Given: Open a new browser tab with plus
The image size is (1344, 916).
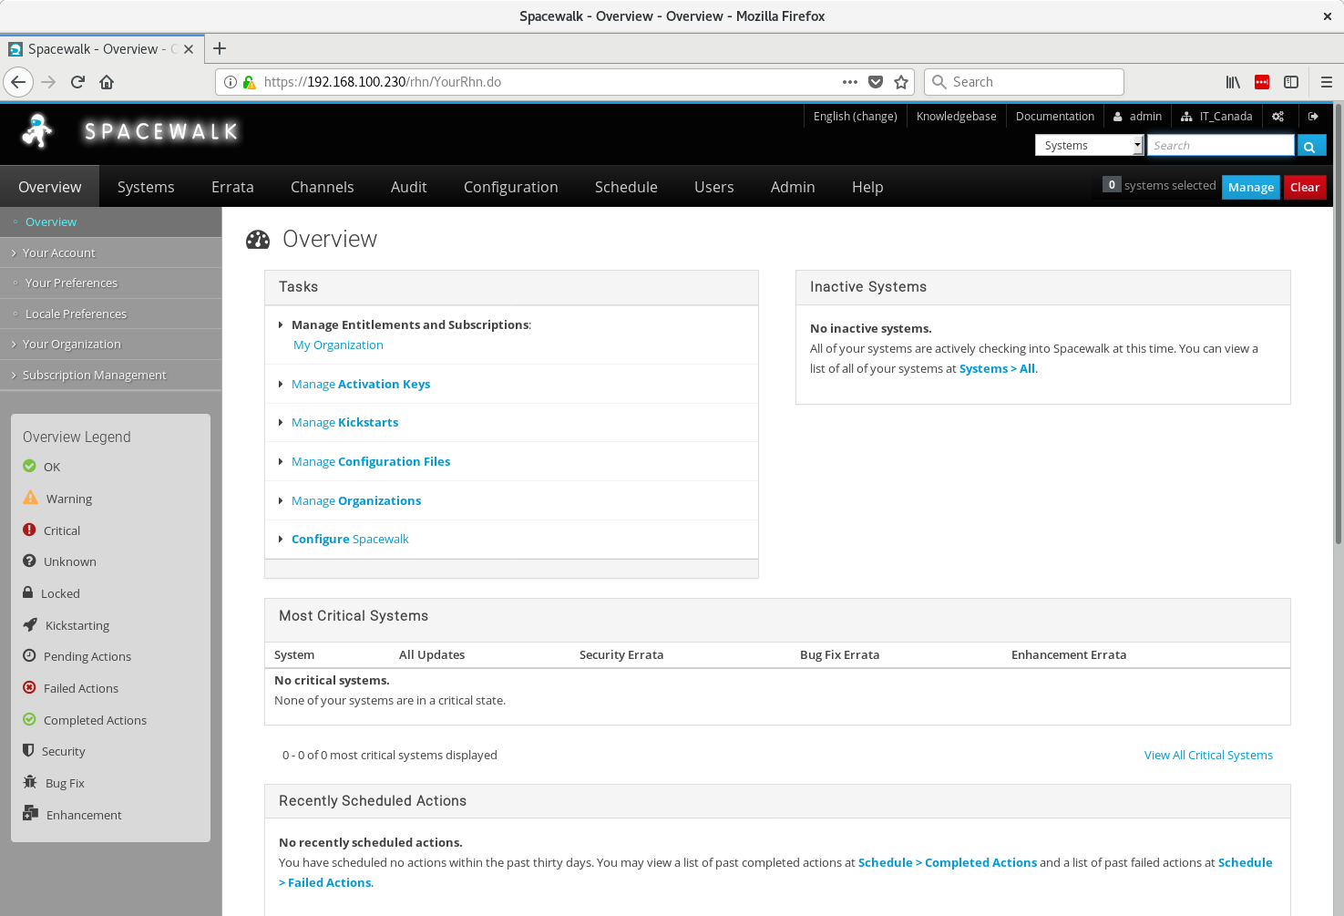Looking at the screenshot, I should click(220, 49).
